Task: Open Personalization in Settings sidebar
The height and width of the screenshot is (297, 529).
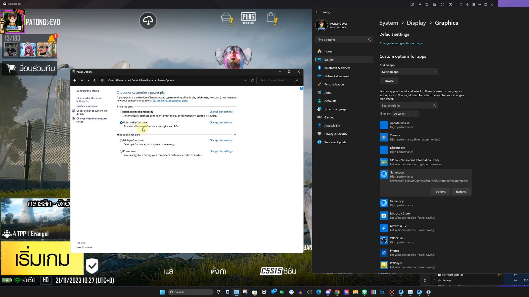Action: 344,84
